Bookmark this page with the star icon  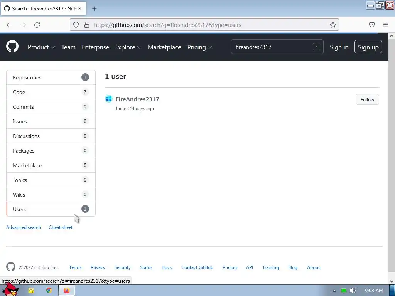pos(333,25)
